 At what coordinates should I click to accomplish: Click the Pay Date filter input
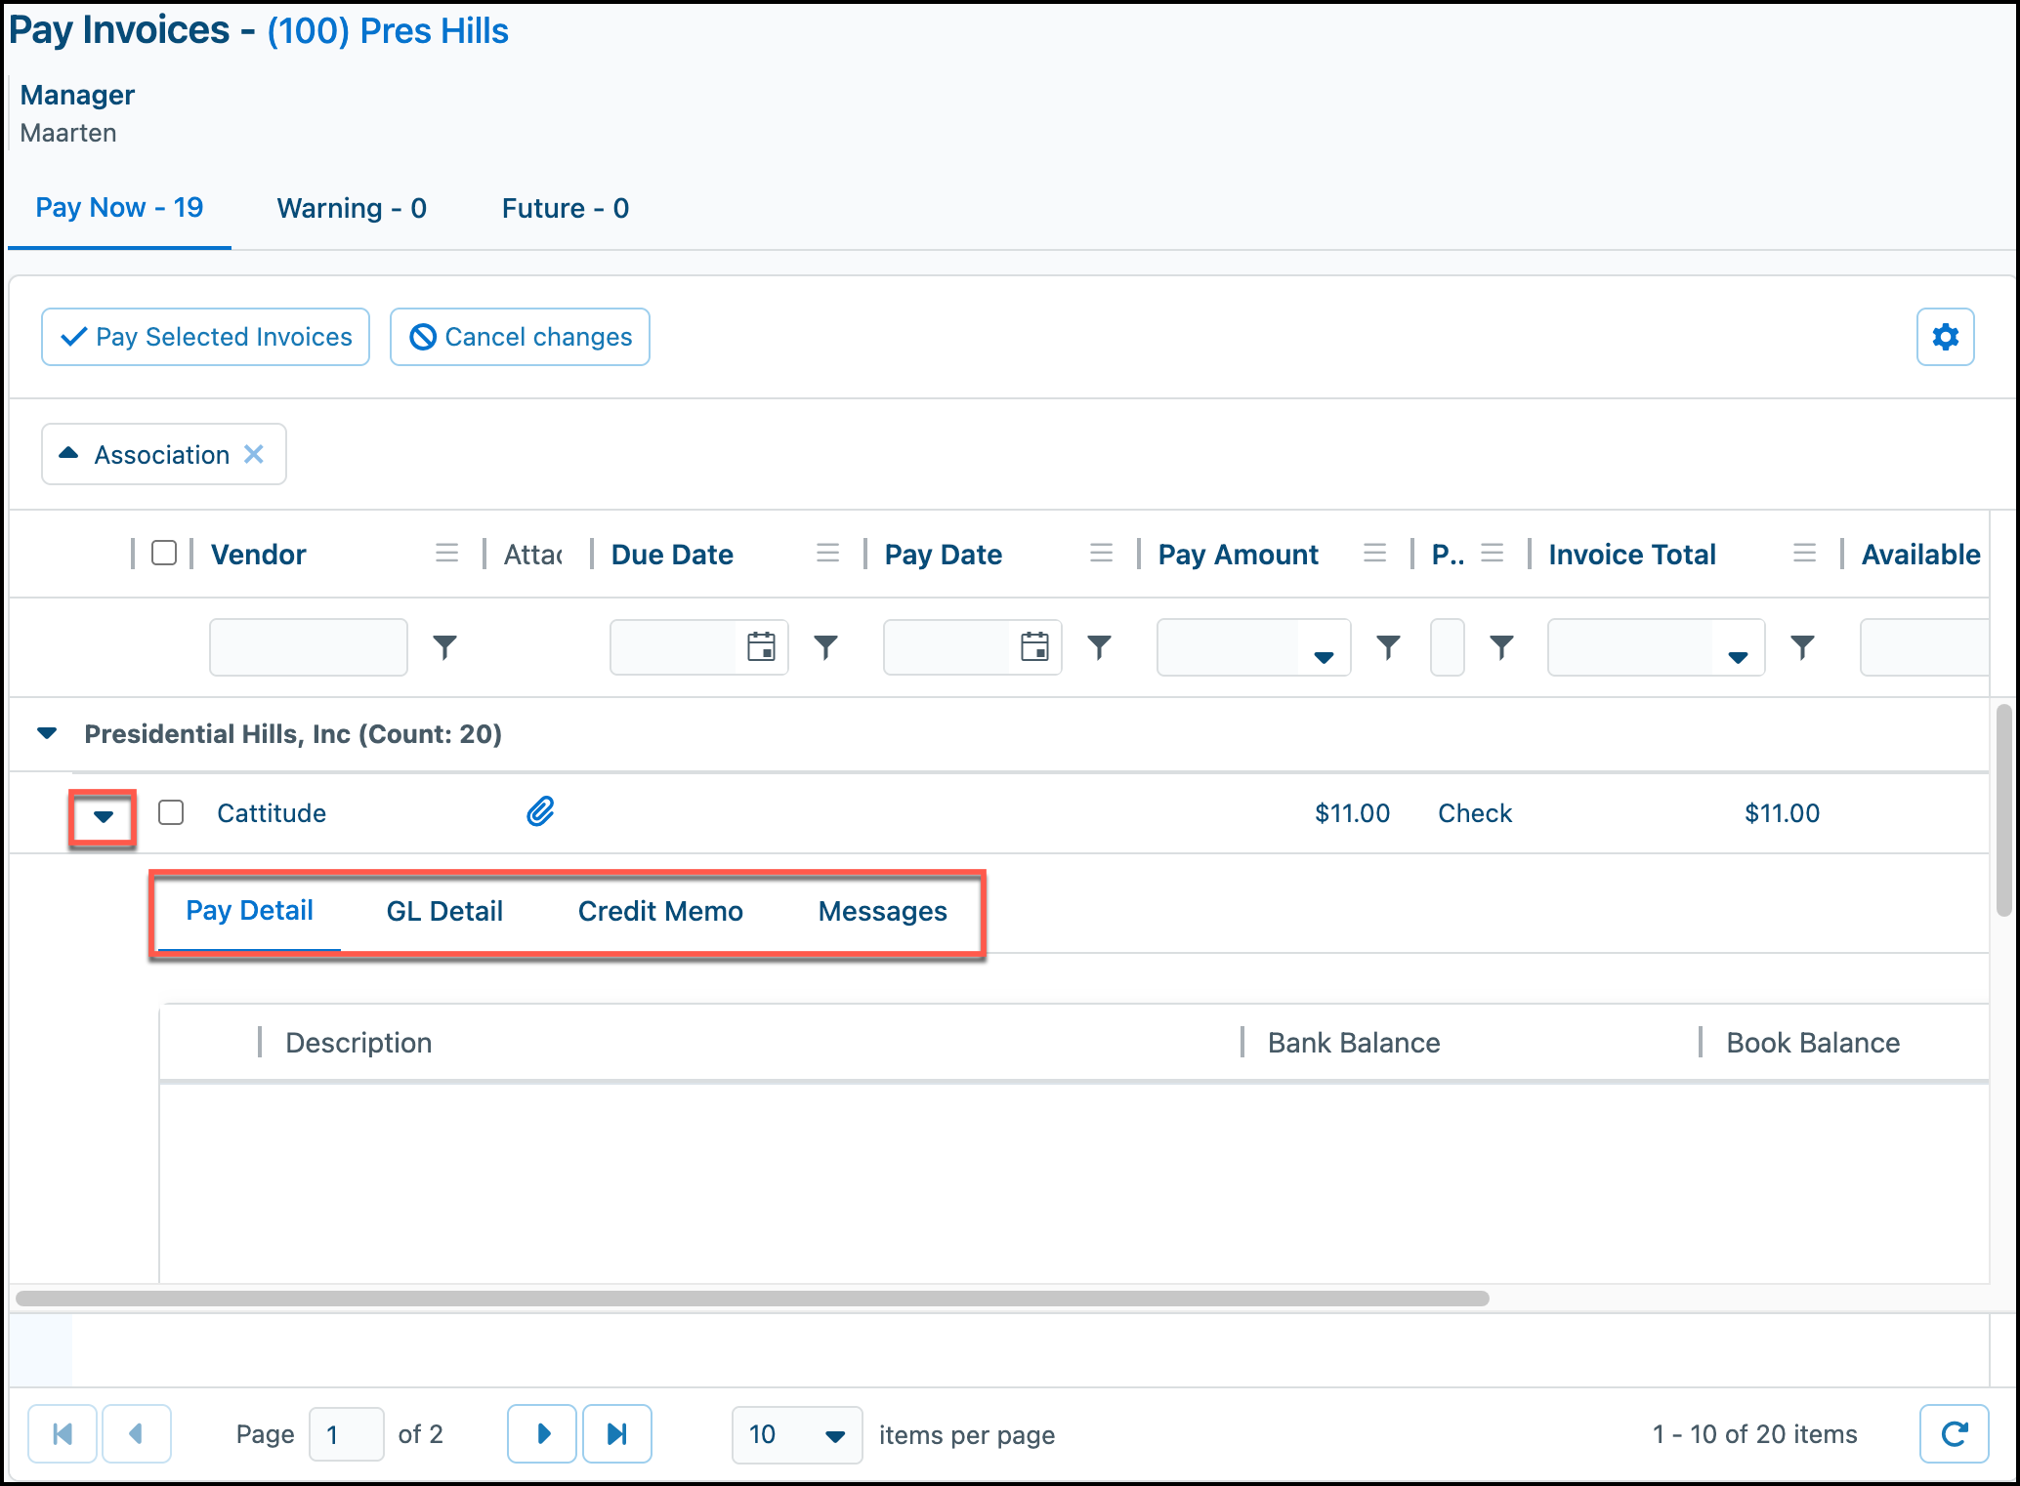947,646
